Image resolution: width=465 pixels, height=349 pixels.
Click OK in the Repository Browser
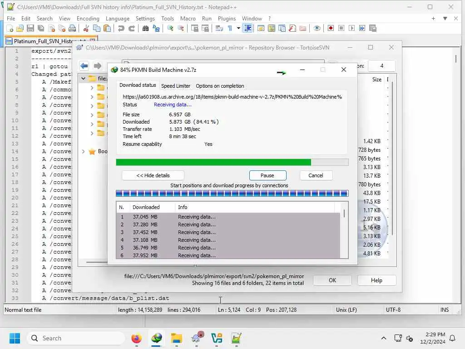(x=332, y=280)
